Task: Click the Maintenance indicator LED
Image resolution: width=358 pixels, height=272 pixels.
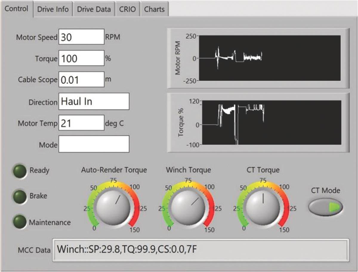Action: (20, 222)
